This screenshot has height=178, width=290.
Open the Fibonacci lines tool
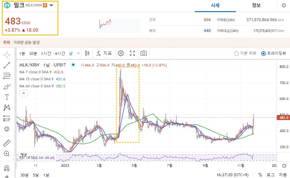(7, 76)
